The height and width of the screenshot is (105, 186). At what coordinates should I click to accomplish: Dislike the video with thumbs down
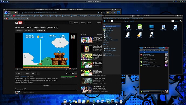[23, 73]
